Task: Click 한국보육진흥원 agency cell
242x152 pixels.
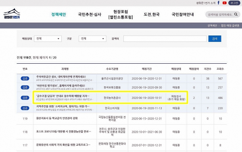Action: [x=112, y=87]
